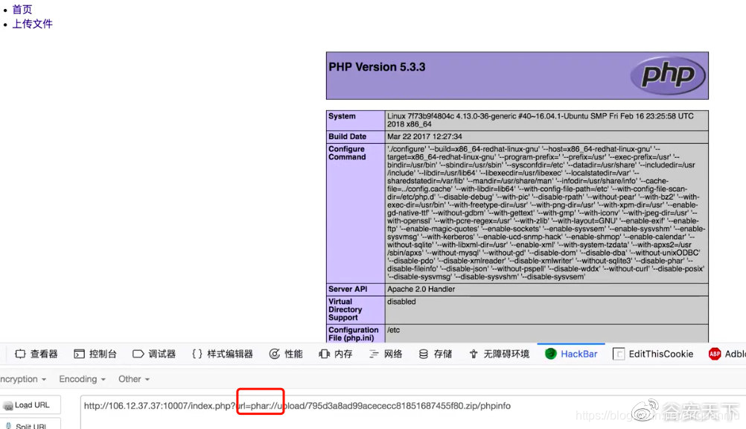Click the 调试器 debugger icon

pos(138,354)
